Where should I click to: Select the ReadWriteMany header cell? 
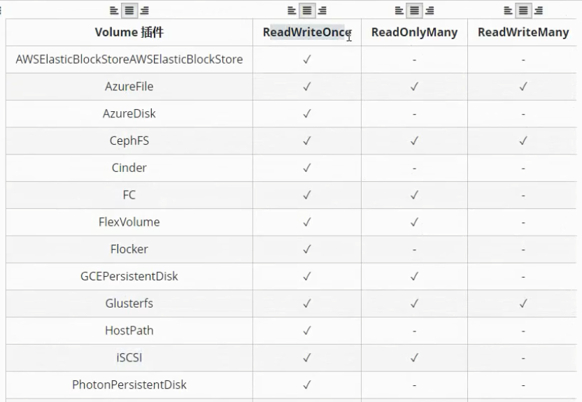point(523,32)
